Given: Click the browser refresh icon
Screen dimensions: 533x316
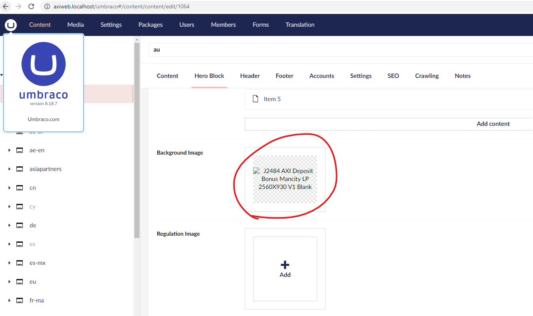Looking at the screenshot, I should tap(31, 6).
